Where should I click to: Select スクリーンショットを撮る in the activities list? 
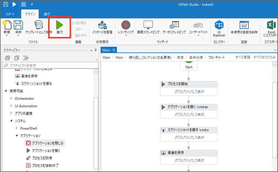click(x=33, y=83)
